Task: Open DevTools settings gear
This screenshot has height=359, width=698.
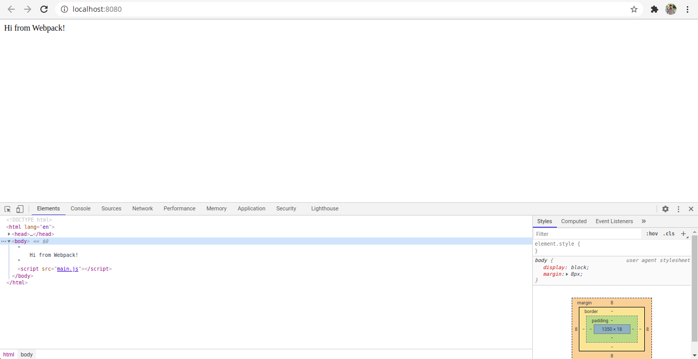Action: tap(665, 209)
